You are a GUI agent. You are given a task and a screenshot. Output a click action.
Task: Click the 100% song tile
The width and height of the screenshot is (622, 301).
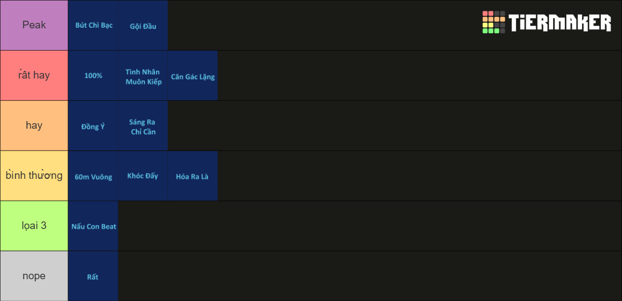93,75
